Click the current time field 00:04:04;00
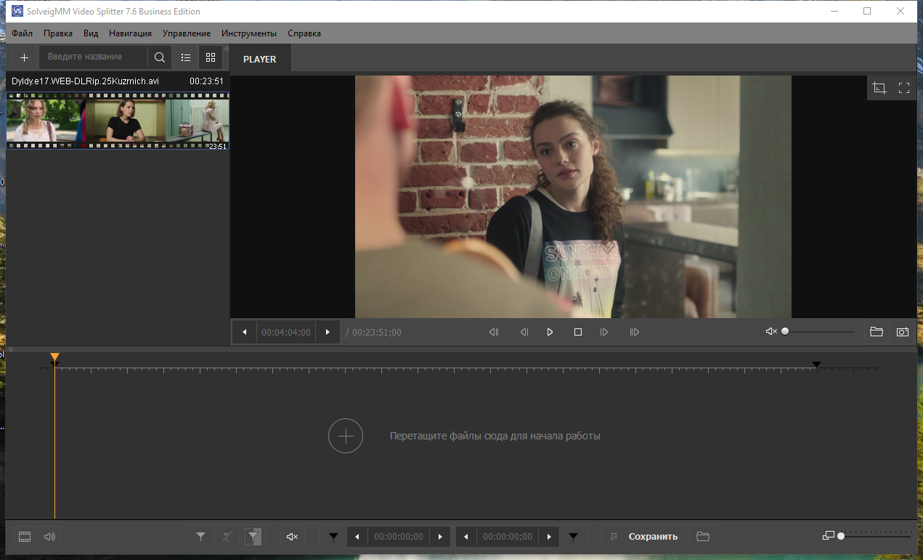 (x=286, y=332)
